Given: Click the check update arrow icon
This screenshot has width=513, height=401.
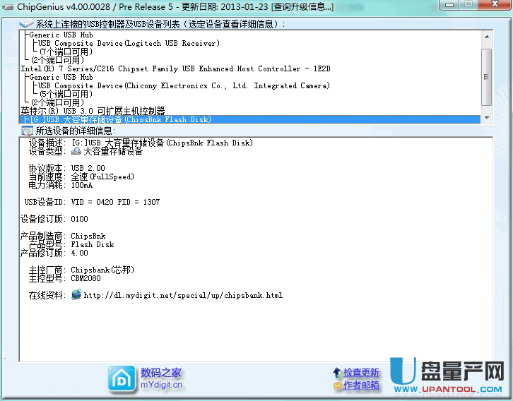Looking at the screenshot, I should coord(337,373).
